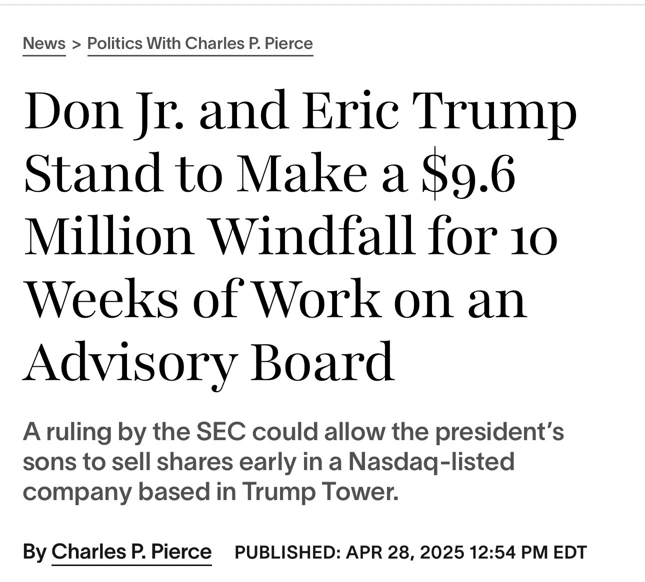Open Politics With Charles P. Pierce section
Image resolution: width=645 pixels, height=582 pixels.
(200, 43)
